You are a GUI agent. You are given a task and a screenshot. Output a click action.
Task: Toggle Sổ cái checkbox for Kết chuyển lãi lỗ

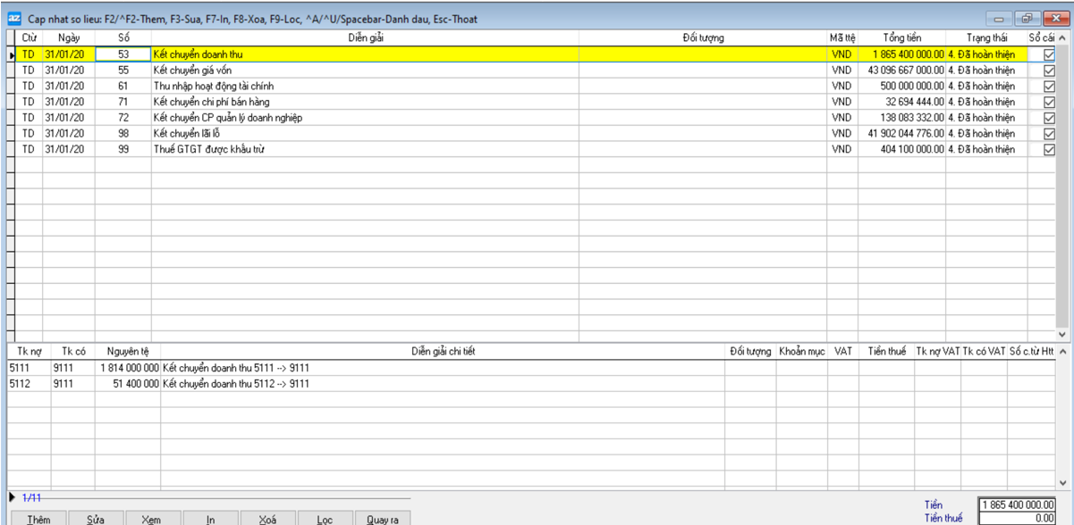tap(1049, 134)
